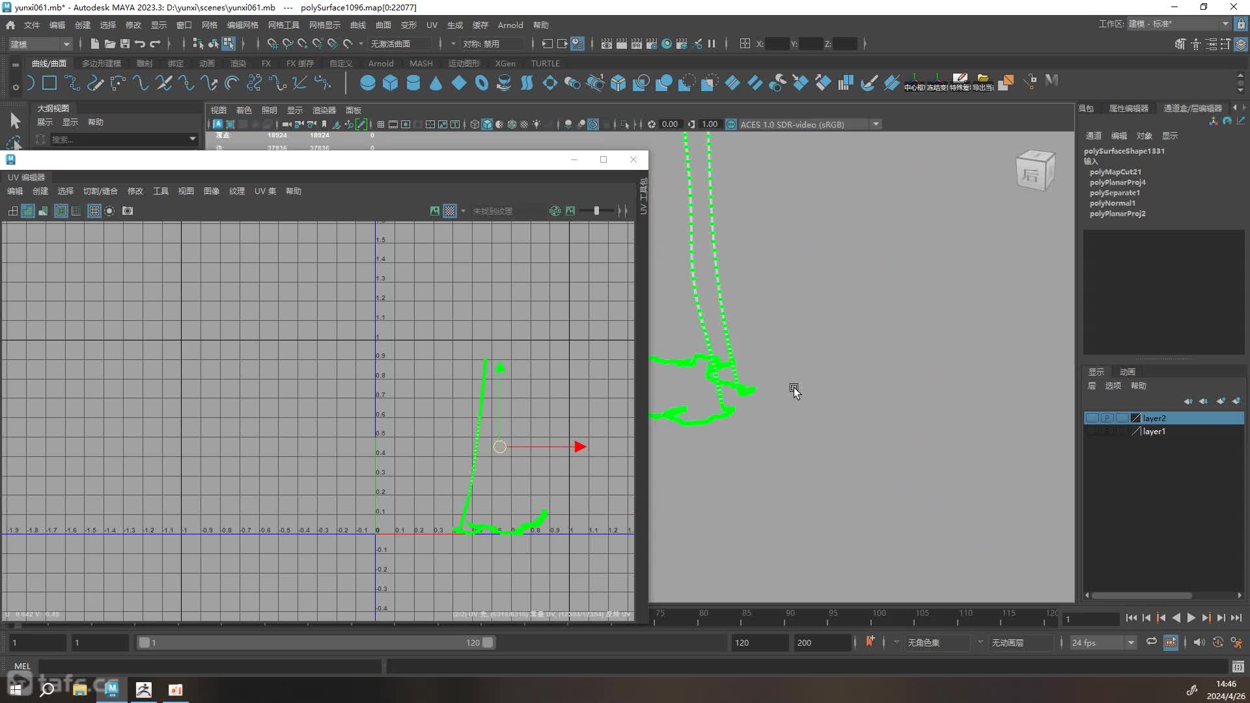Click the 动画 tab in layer editor
The height and width of the screenshot is (703, 1250).
click(x=1127, y=372)
